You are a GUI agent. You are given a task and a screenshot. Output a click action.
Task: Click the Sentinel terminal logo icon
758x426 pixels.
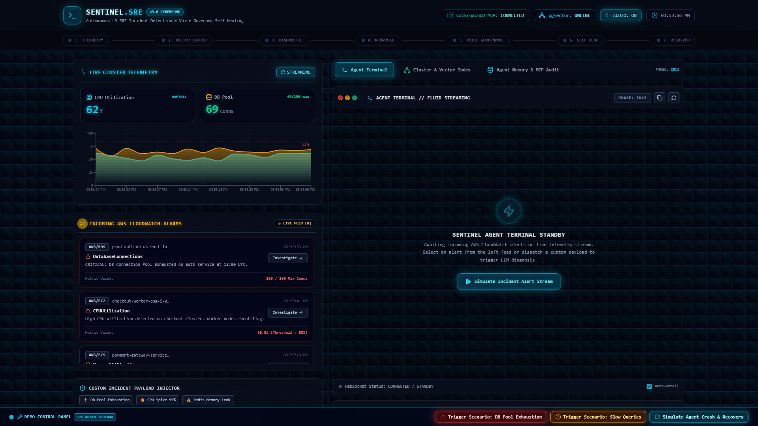(x=72, y=15)
